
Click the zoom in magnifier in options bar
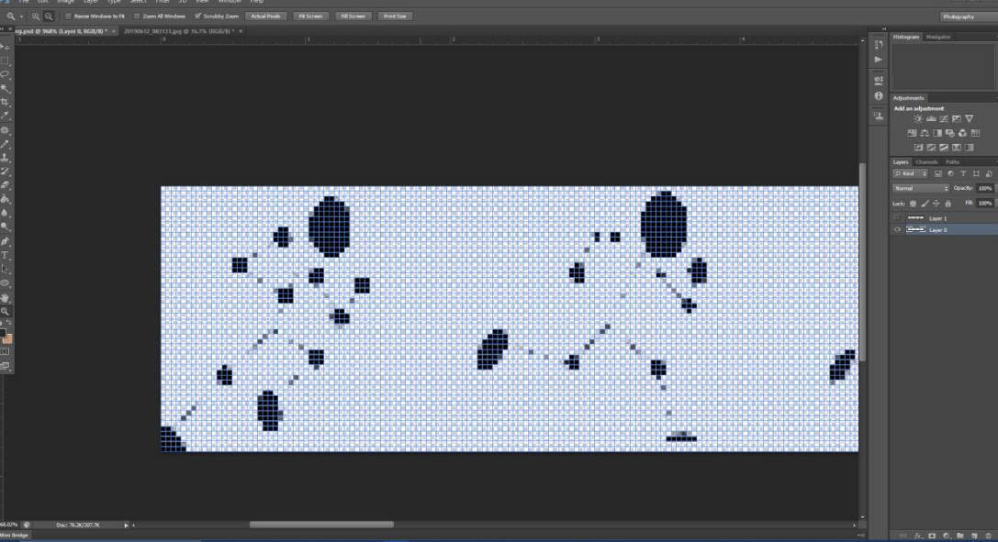tap(36, 17)
